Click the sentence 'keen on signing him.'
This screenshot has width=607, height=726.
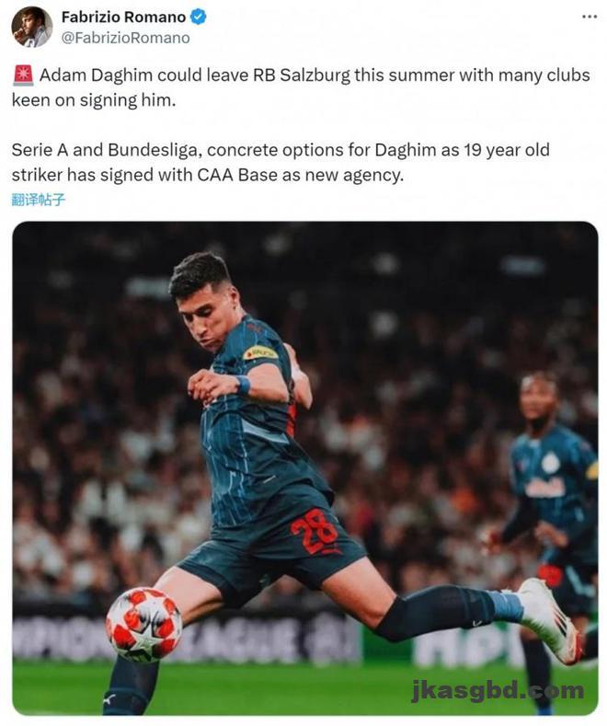click(x=94, y=100)
